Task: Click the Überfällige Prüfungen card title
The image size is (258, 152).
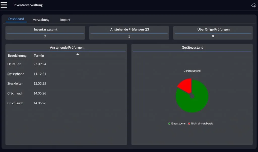Action: [x=213, y=29]
